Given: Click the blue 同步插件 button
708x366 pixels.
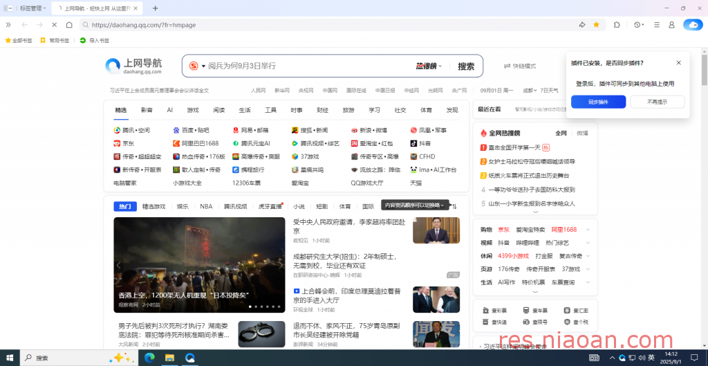Looking at the screenshot, I should (x=598, y=102).
